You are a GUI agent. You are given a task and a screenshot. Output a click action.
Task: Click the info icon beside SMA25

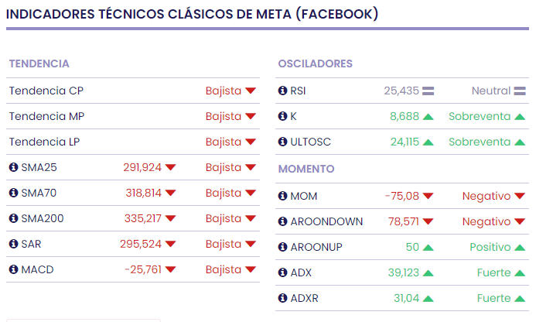[x=13, y=167]
